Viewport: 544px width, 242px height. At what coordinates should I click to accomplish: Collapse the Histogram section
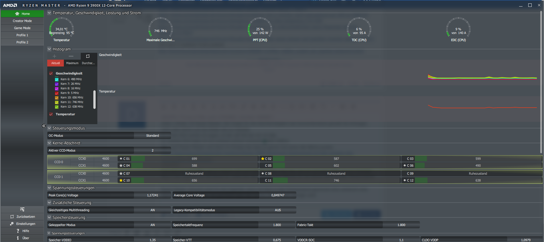[49, 49]
